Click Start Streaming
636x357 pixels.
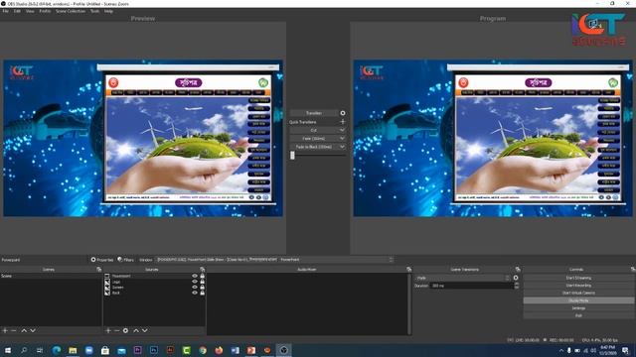[x=578, y=278]
